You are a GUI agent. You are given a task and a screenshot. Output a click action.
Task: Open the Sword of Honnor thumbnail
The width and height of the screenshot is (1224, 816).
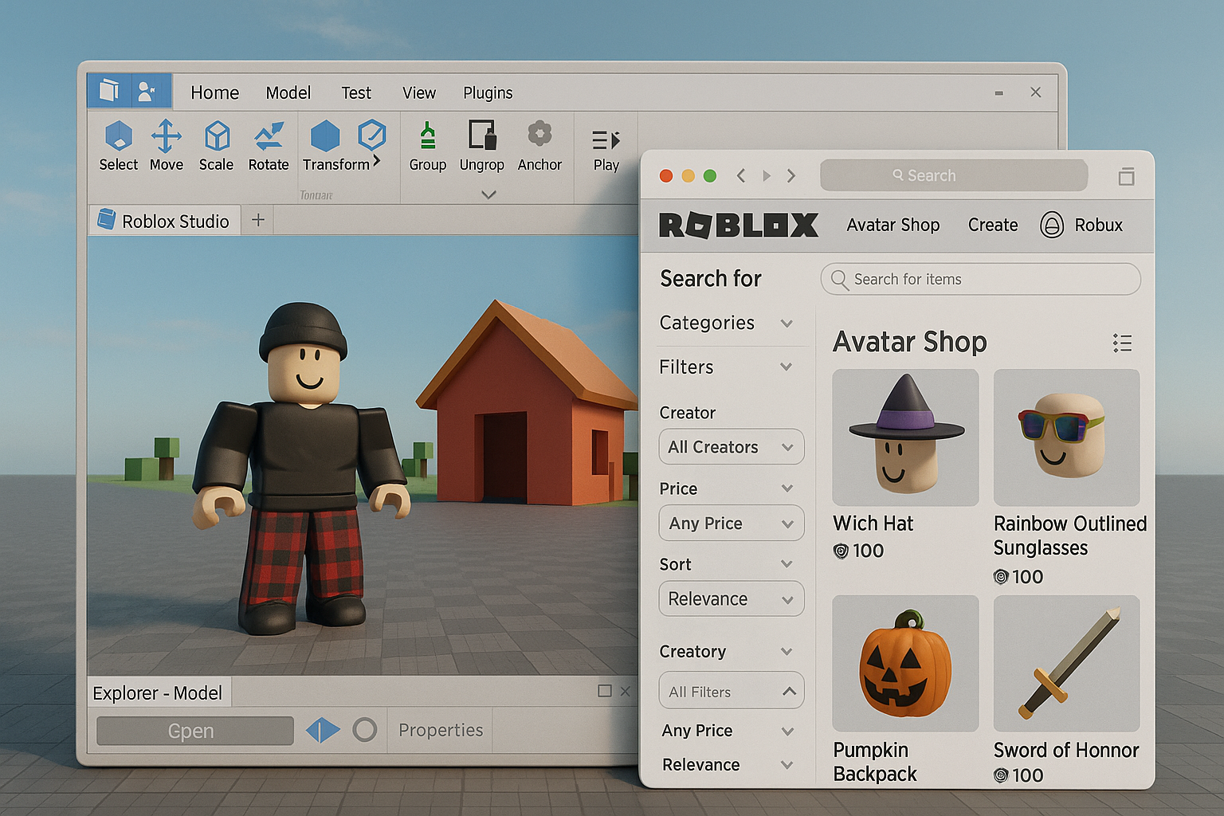point(1067,664)
